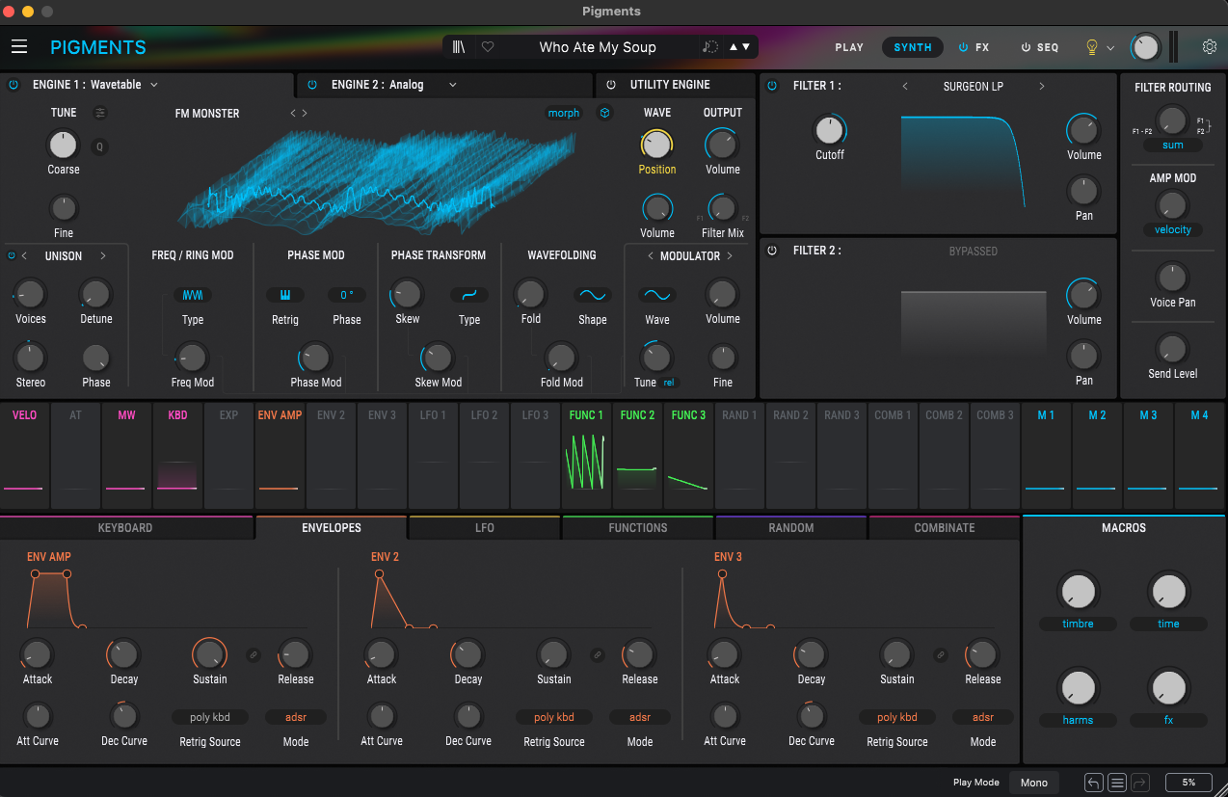Click the heart favorite icon
Image resolution: width=1228 pixels, height=797 pixels.
click(x=488, y=46)
